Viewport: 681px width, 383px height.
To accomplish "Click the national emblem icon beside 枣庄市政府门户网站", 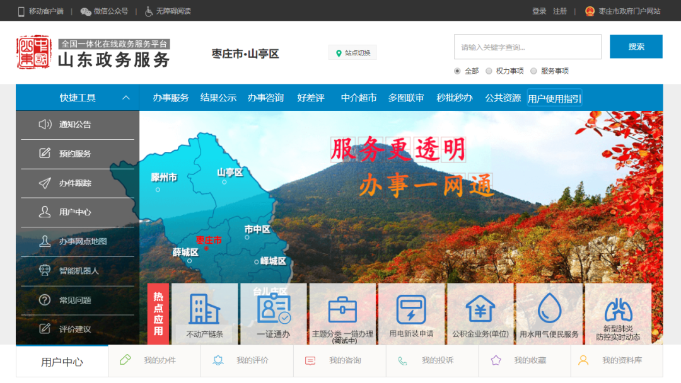I will click(590, 11).
